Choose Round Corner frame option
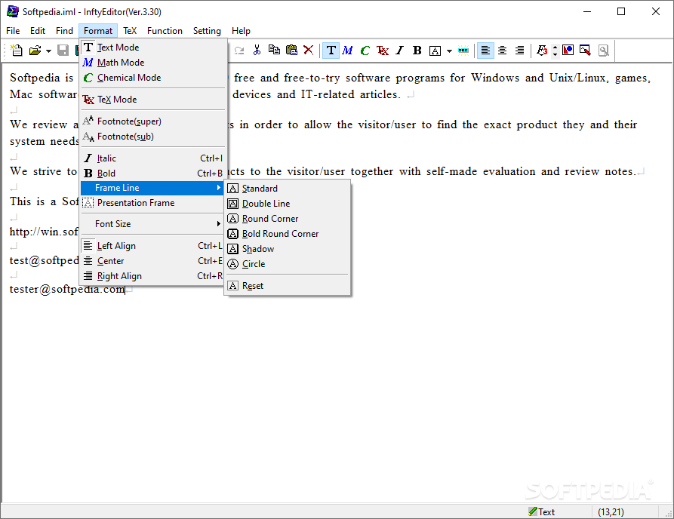Screen dimensions: 674x519 (287, 218)
